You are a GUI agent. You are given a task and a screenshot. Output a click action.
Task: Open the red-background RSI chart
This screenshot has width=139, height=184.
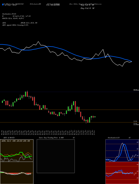tap(122, 173)
